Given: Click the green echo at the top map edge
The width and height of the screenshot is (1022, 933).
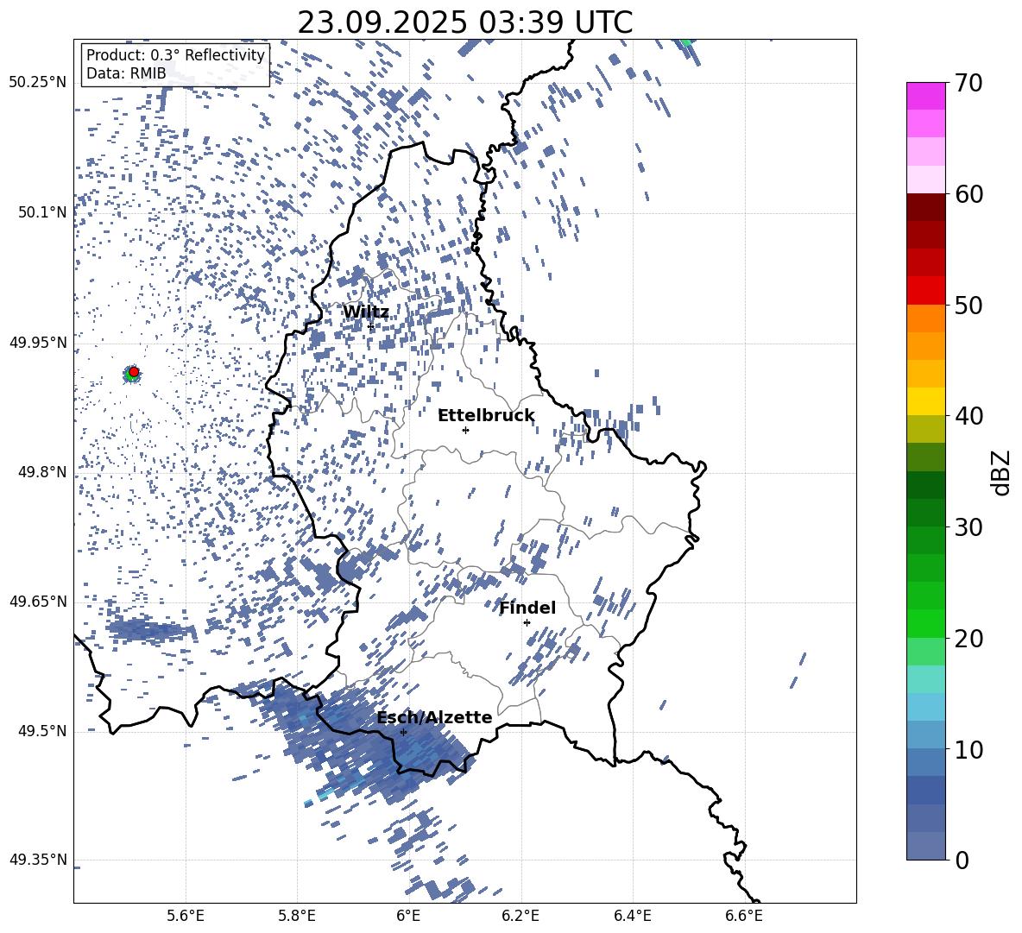Looking at the screenshot, I should (x=685, y=42).
